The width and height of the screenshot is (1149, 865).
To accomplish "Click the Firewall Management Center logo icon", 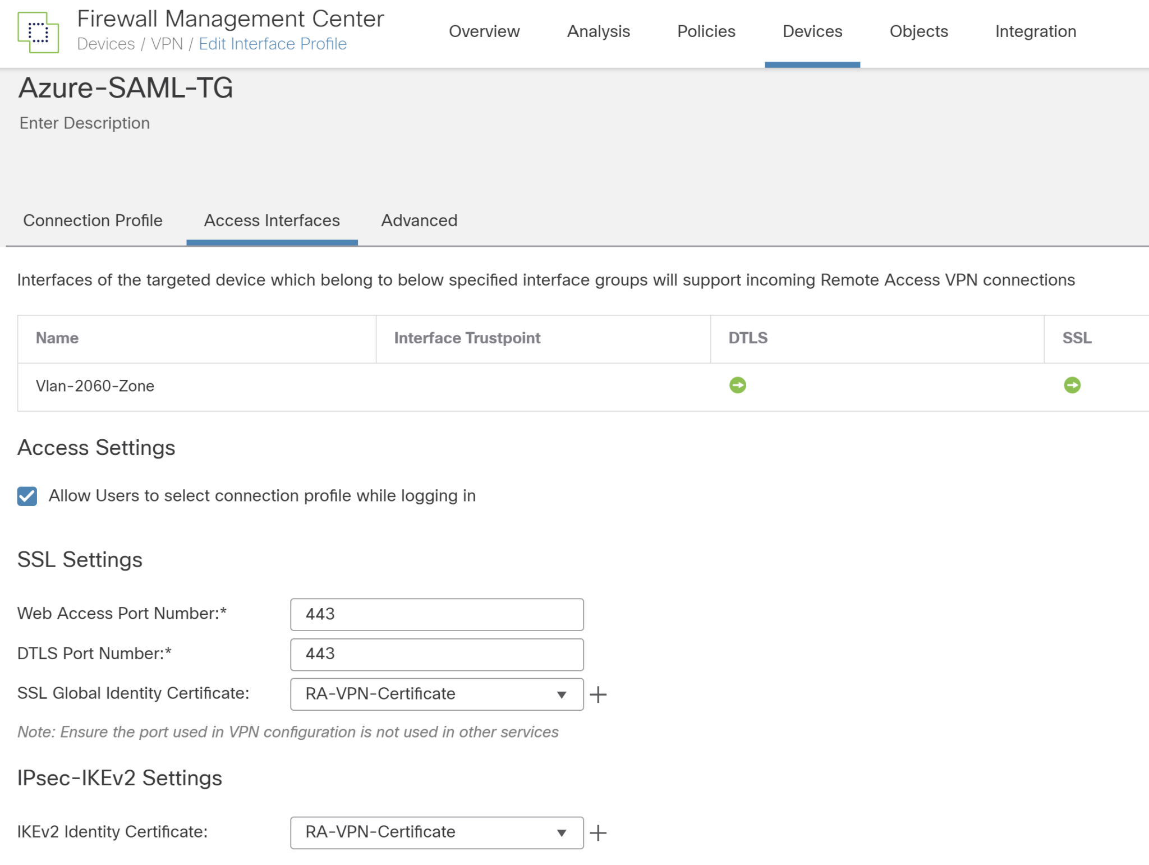I will pyautogui.click(x=38, y=32).
